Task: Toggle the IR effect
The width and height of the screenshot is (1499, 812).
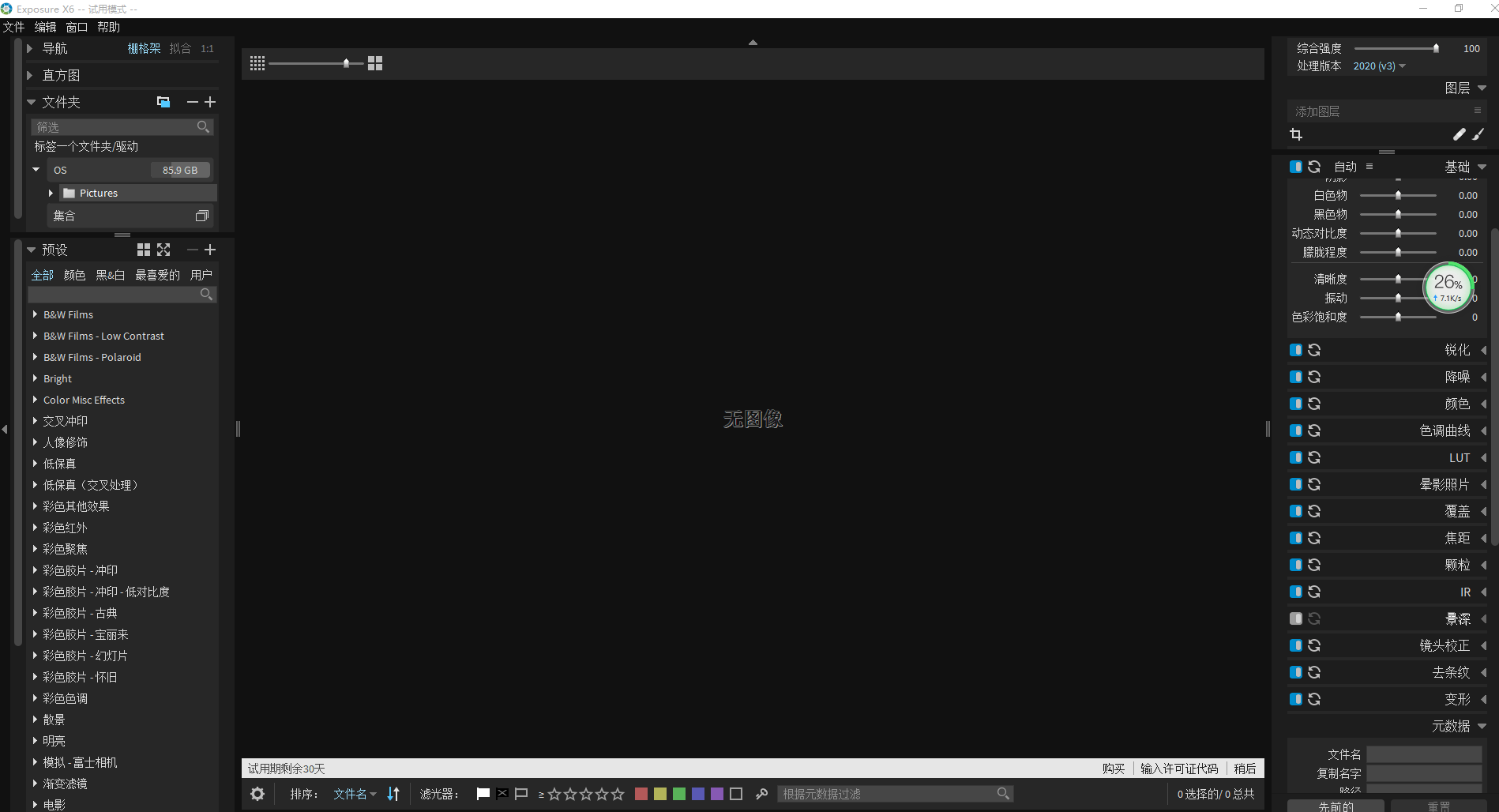Action: pyautogui.click(x=1296, y=592)
